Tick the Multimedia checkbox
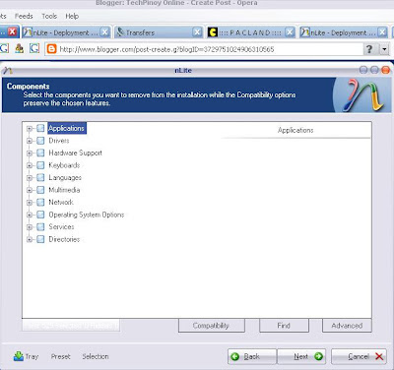Viewport: 394px width, 370px height. click(x=40, y=190)
